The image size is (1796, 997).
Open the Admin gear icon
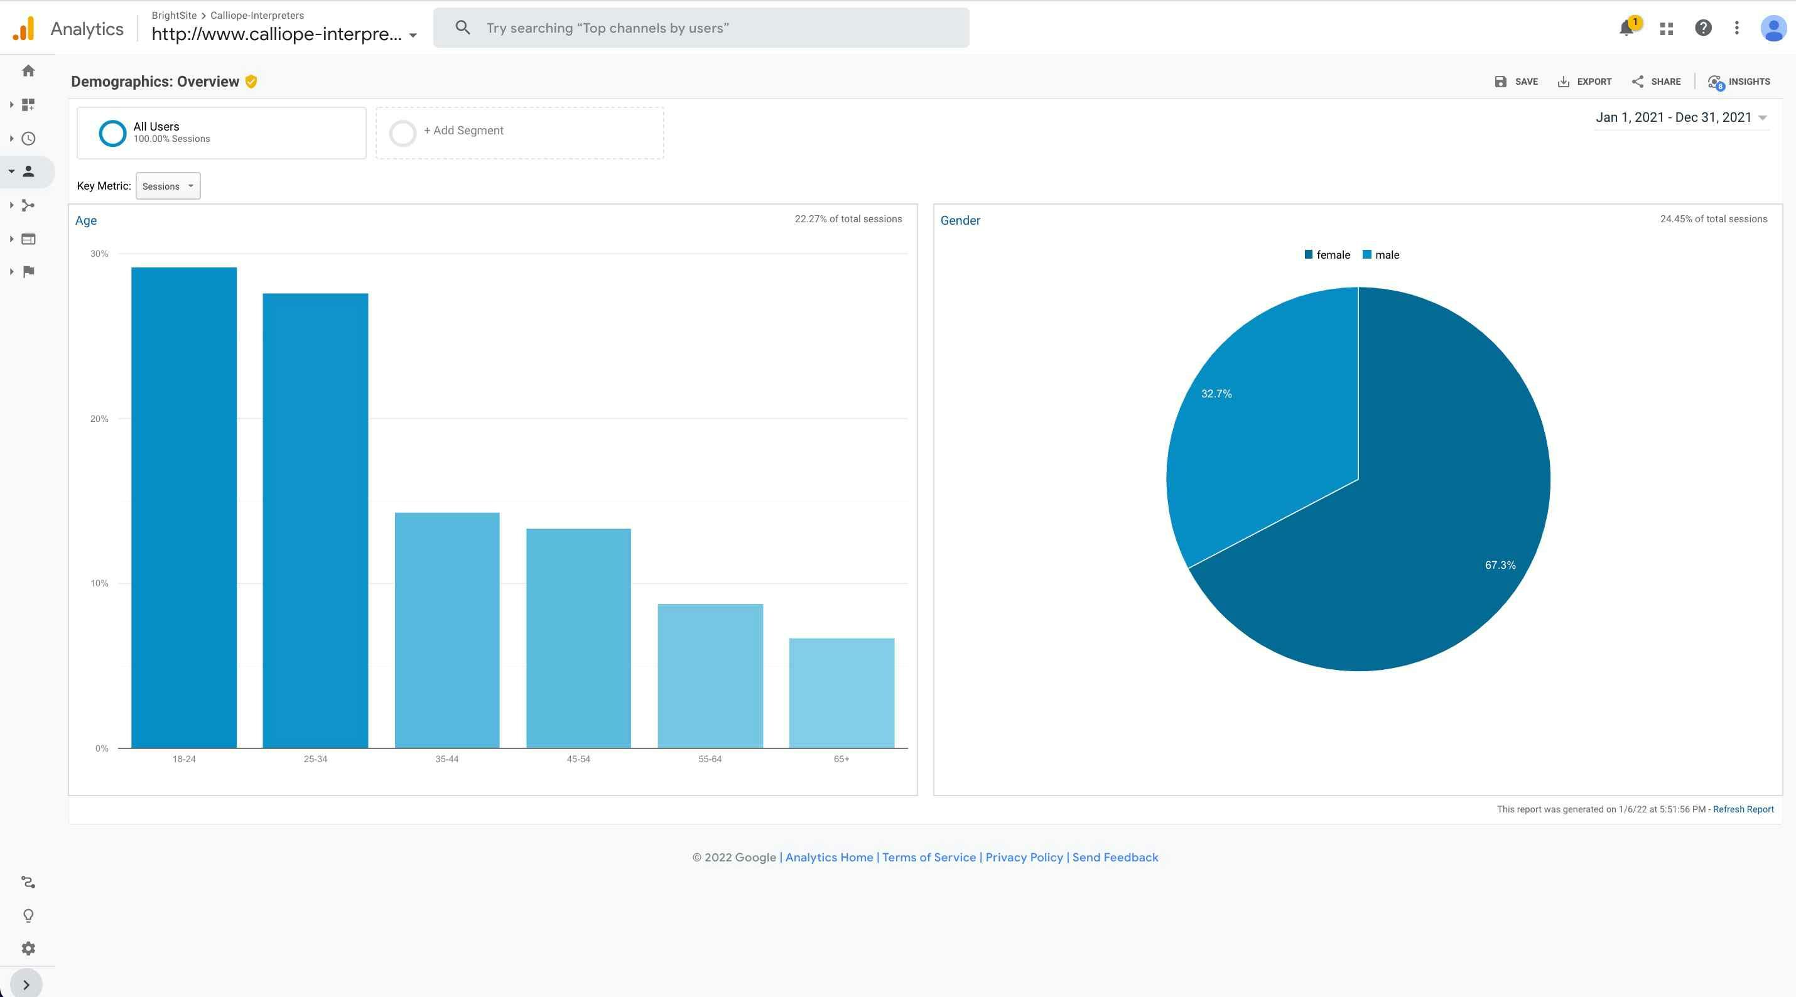[x=29, y=948]
